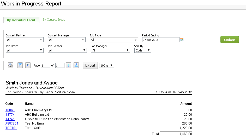Switch to By Contact Group tab

(x=54, y=19)
